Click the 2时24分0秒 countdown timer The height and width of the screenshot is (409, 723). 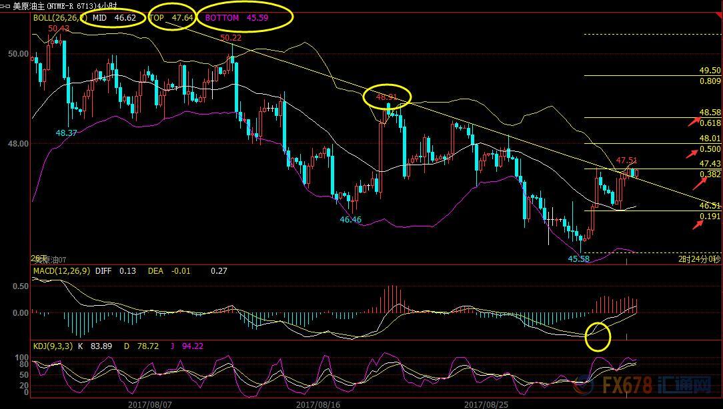[699, 259]
